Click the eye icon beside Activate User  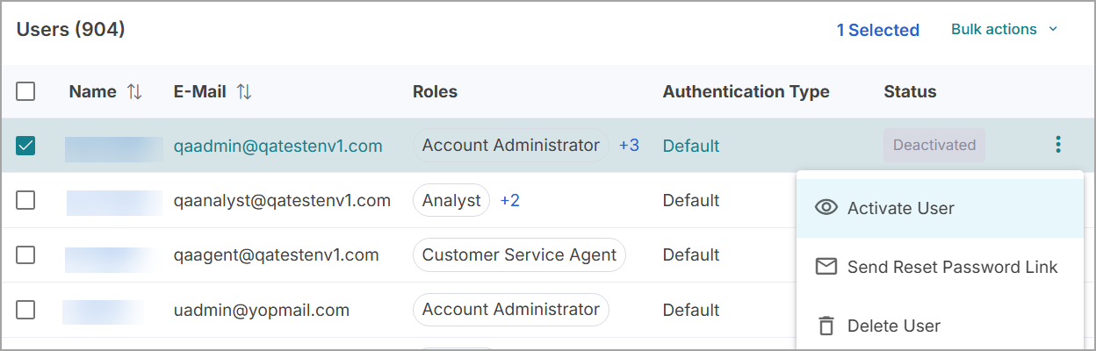pos(826,208)
